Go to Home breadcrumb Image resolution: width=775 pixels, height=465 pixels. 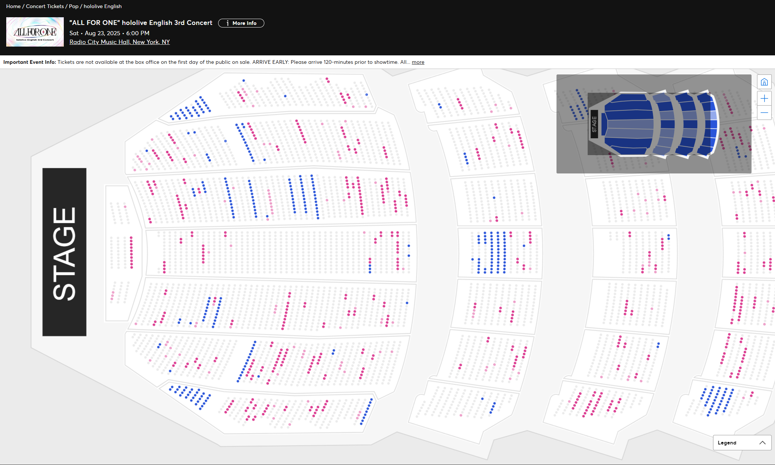point(13,6)
